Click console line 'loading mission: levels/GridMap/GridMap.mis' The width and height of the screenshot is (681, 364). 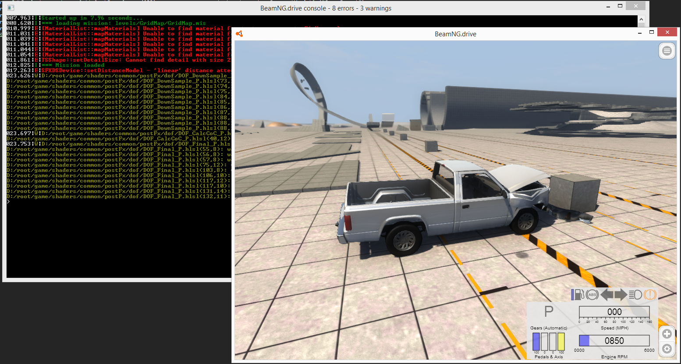point(124,23)
